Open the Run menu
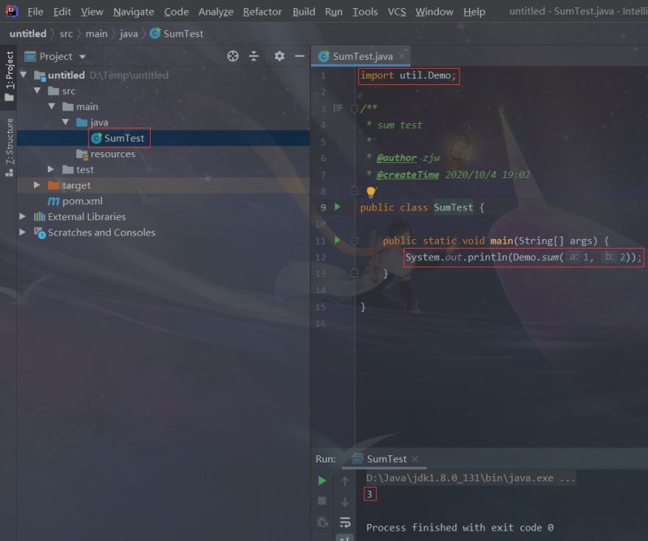Screen dimensions: 648x541 tap(334, 12)
